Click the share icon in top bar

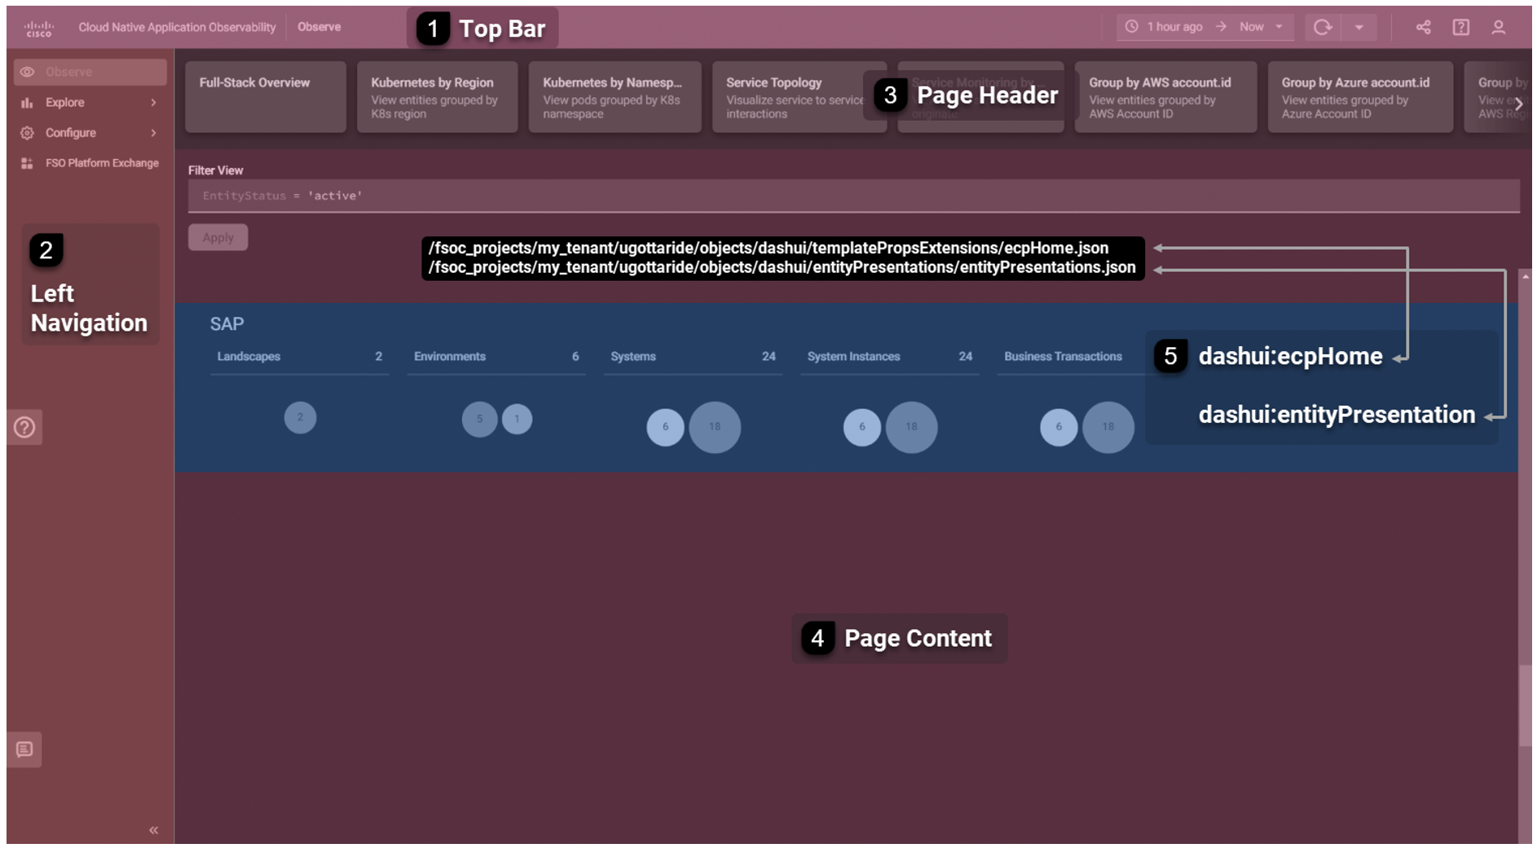click(x=1423, y=28)
